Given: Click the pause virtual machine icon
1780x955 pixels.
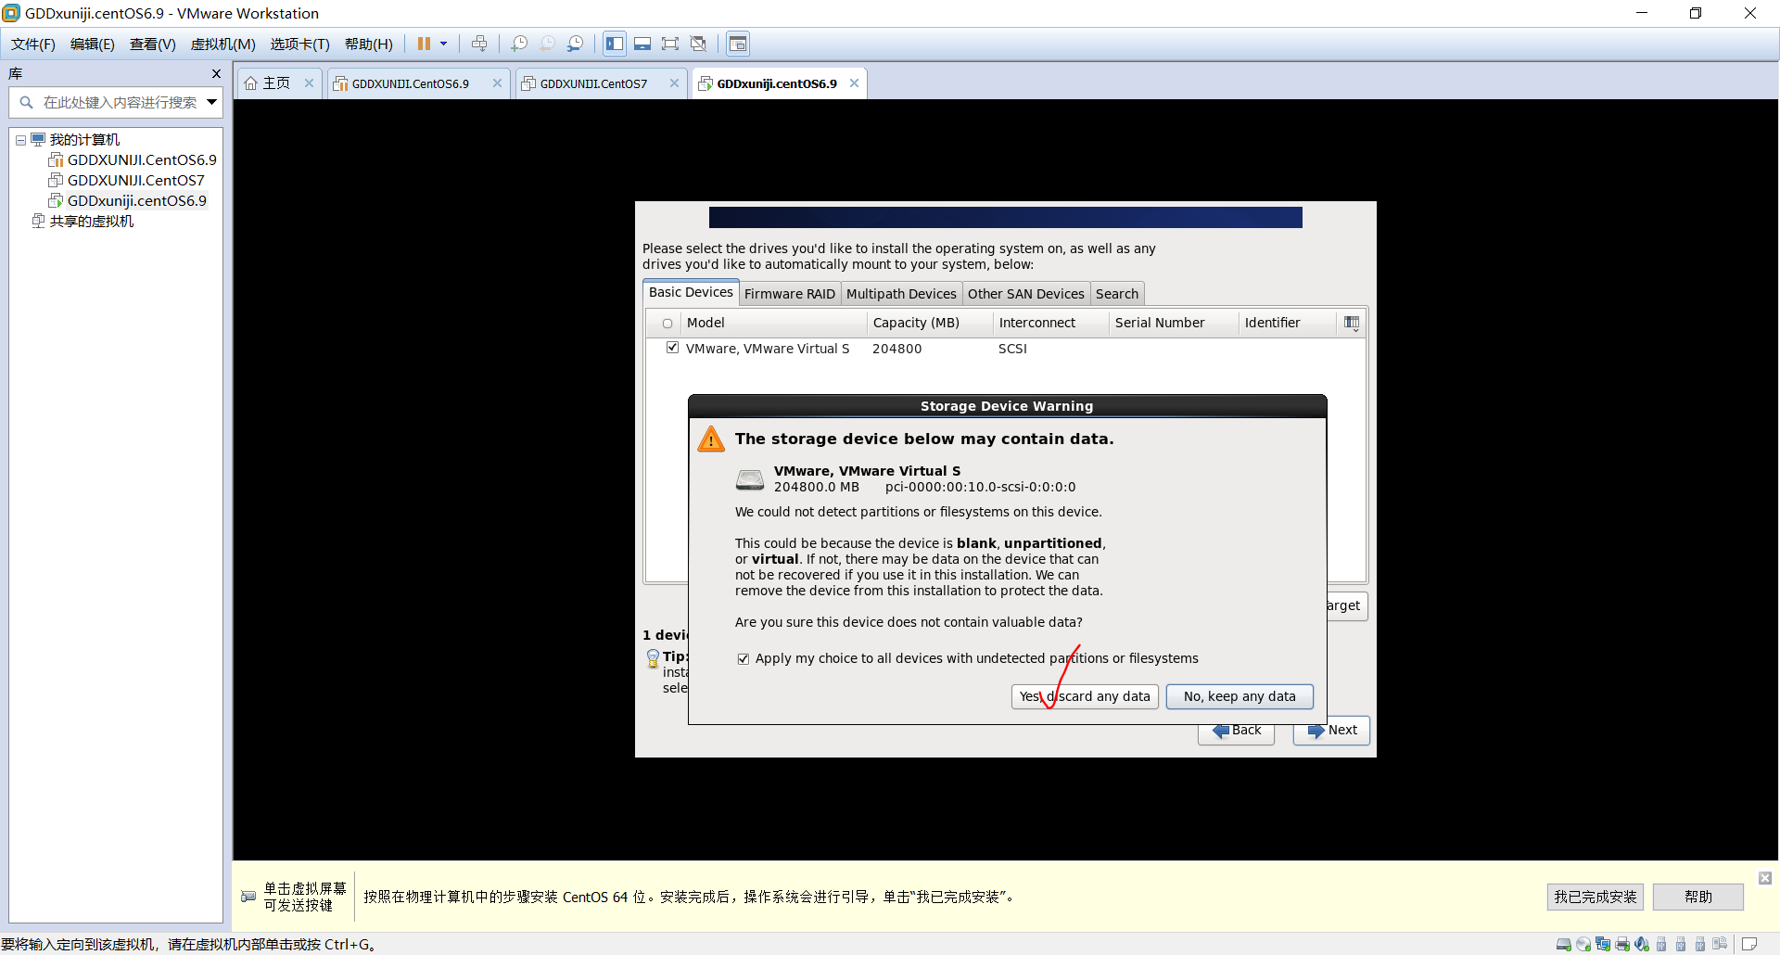Looking at the screenshot, I should (x=424, y=44).
